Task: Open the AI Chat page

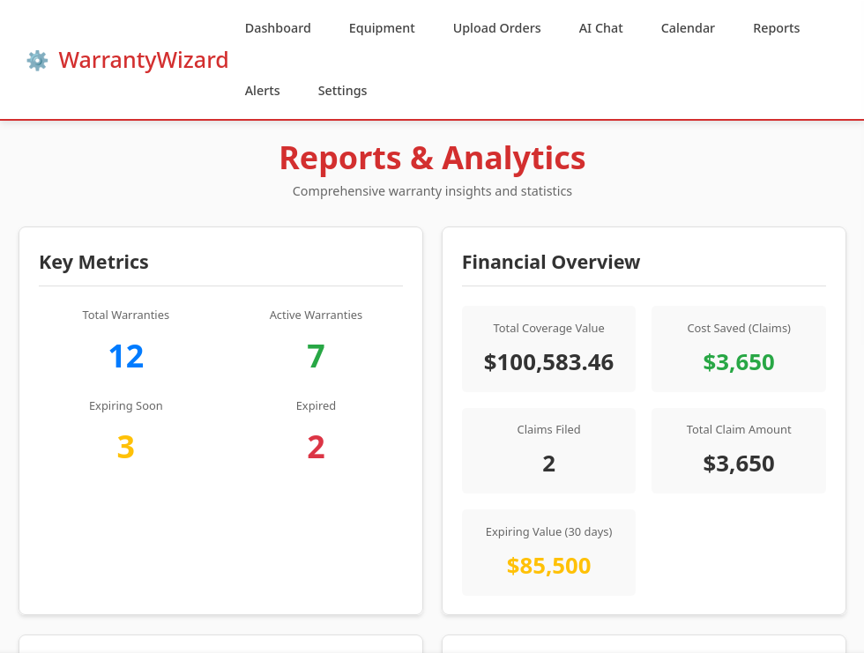Action: [x=600, y=28]
